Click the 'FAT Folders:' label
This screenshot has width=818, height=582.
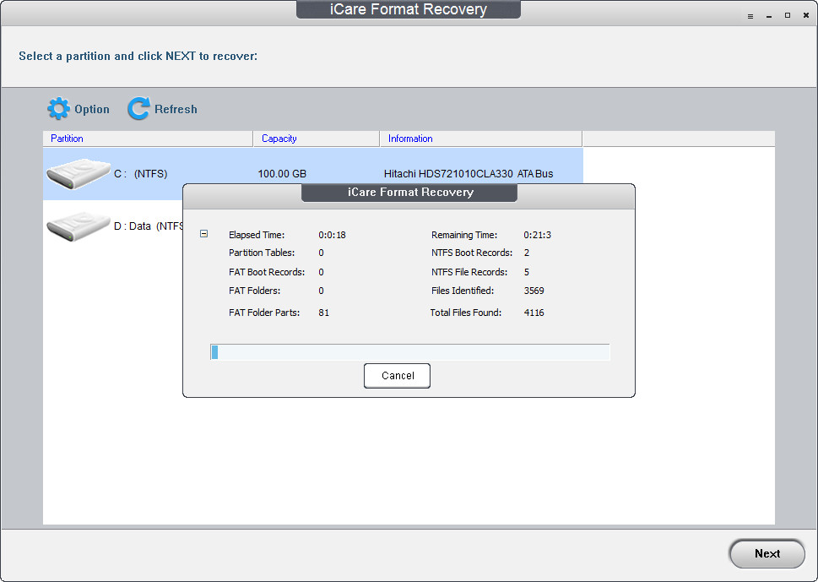tap(255, 291)
